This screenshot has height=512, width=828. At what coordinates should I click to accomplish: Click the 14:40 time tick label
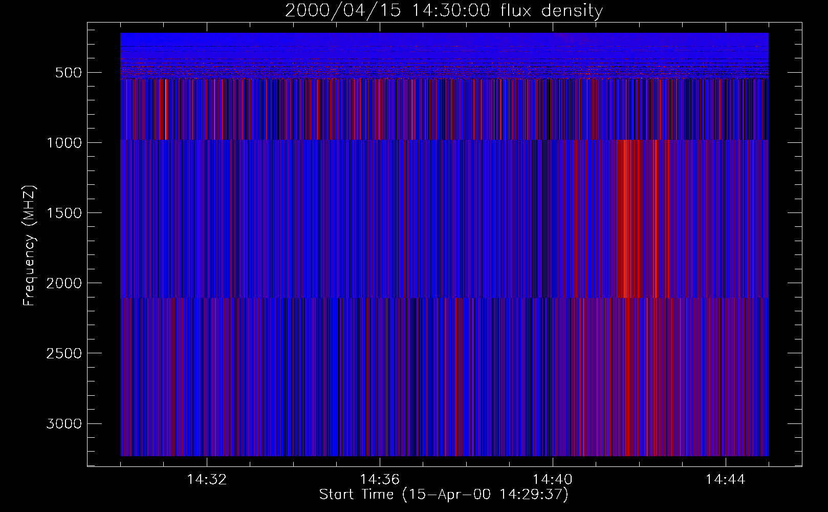pos(553,480)
